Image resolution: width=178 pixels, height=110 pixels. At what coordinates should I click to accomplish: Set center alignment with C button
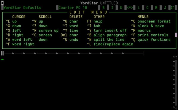(147, 8)
